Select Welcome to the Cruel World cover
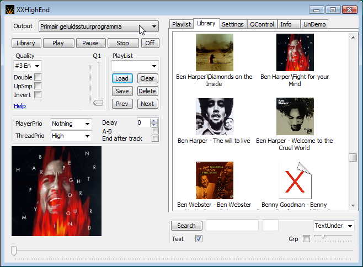This screenshot has height=267, width=363. 295,116
